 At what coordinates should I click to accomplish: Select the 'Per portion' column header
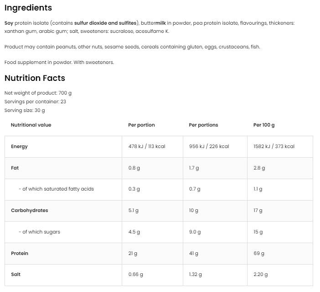coord(141,125)
